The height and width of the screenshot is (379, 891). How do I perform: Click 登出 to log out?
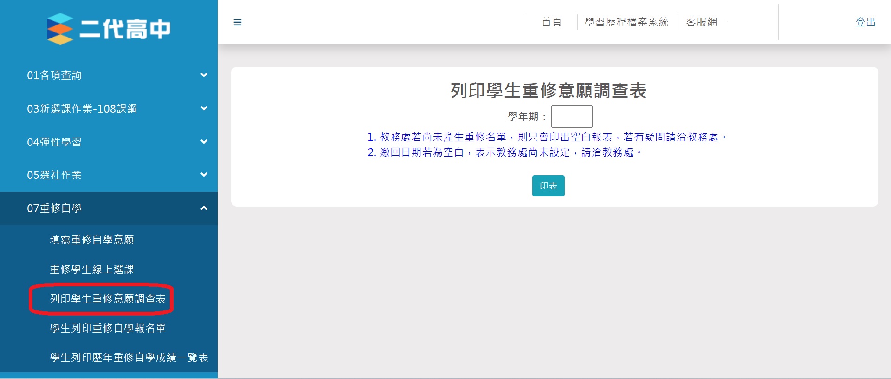click(865, 22)
